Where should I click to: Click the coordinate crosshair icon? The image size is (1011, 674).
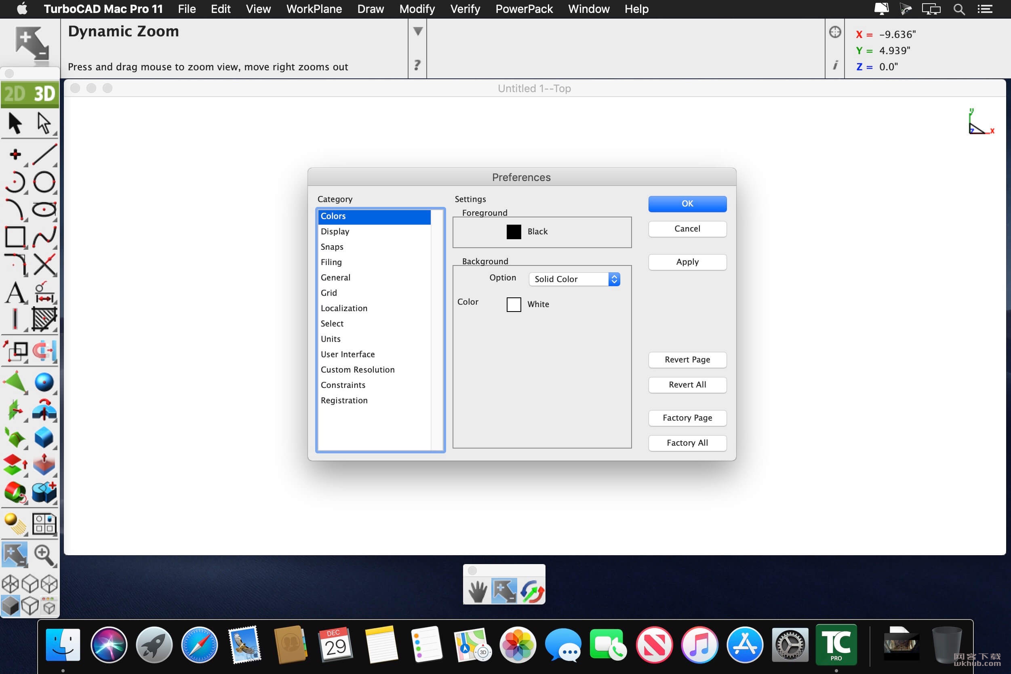coord(835,32)
